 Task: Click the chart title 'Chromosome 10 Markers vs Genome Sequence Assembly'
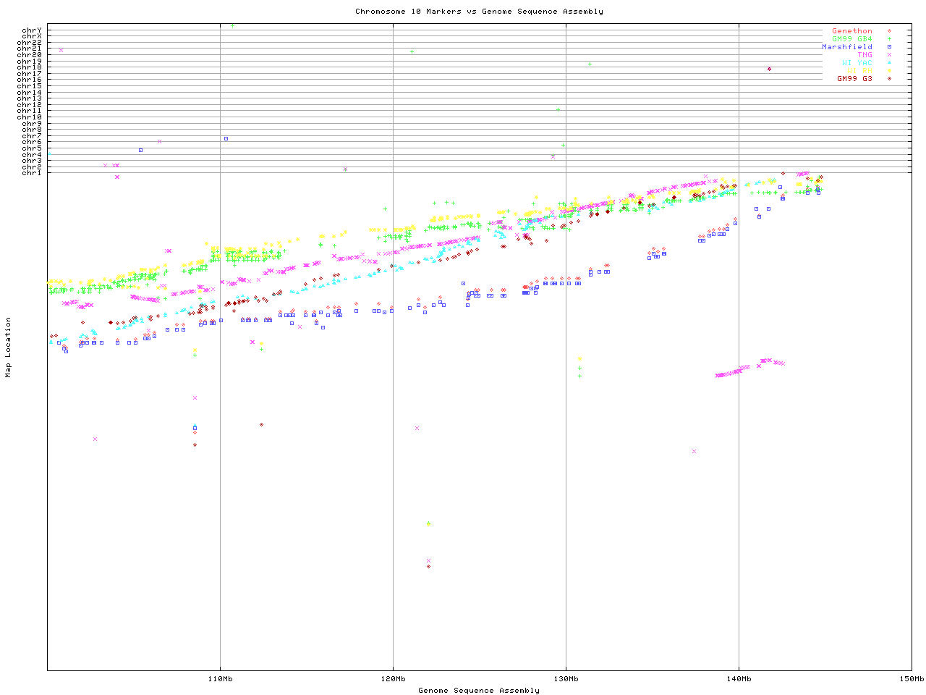tap(479, 12)
